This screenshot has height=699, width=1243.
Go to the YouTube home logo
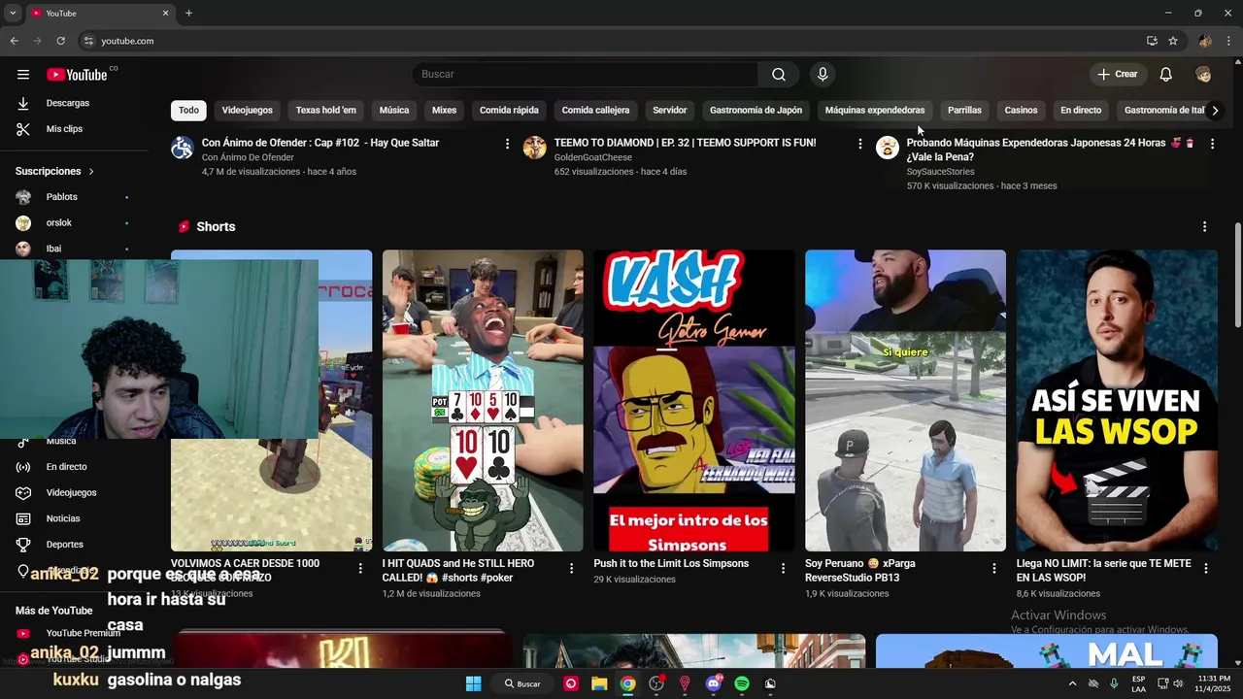coord(77,75)
